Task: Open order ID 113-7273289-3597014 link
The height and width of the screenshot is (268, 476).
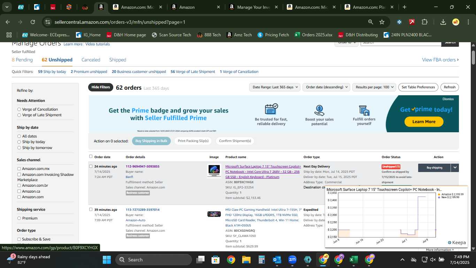Action: click(143, 210)
